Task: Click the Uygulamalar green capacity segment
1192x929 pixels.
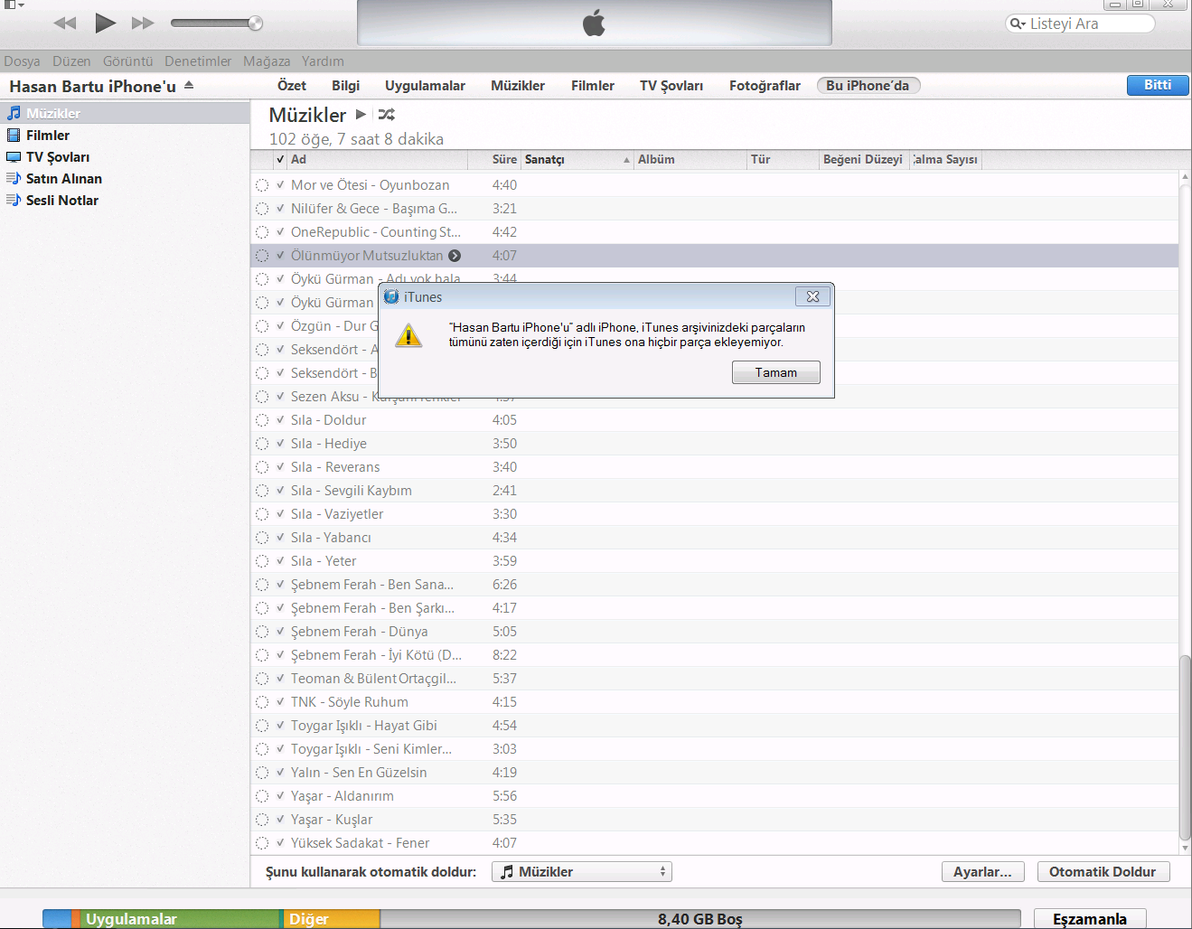Action: pos(181,919)
